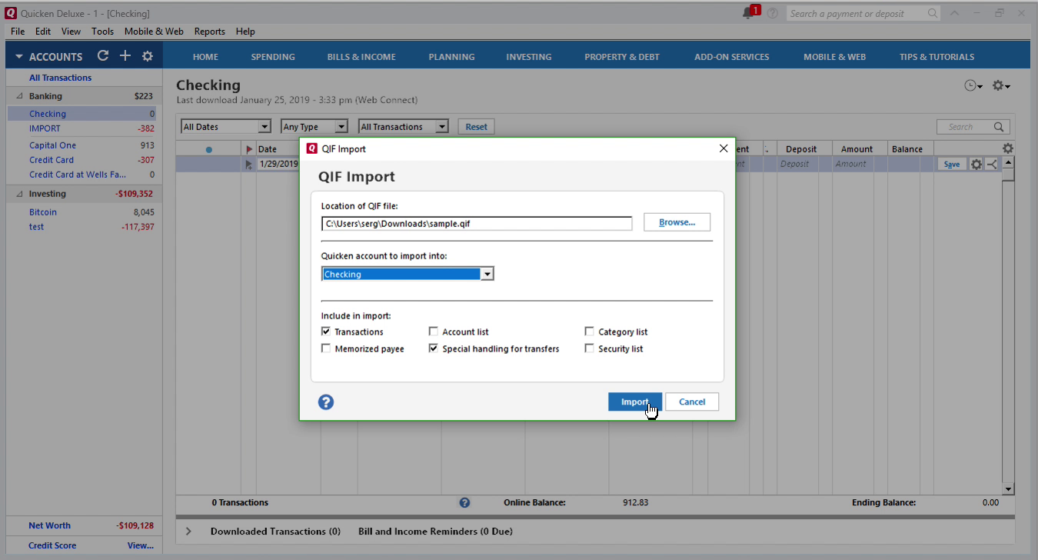
Task: Open the Tools menu
Action: pos(102,32)
